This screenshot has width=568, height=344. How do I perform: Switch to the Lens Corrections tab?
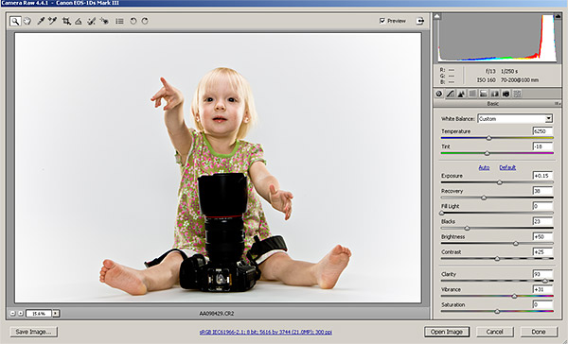tap(495, 94)
